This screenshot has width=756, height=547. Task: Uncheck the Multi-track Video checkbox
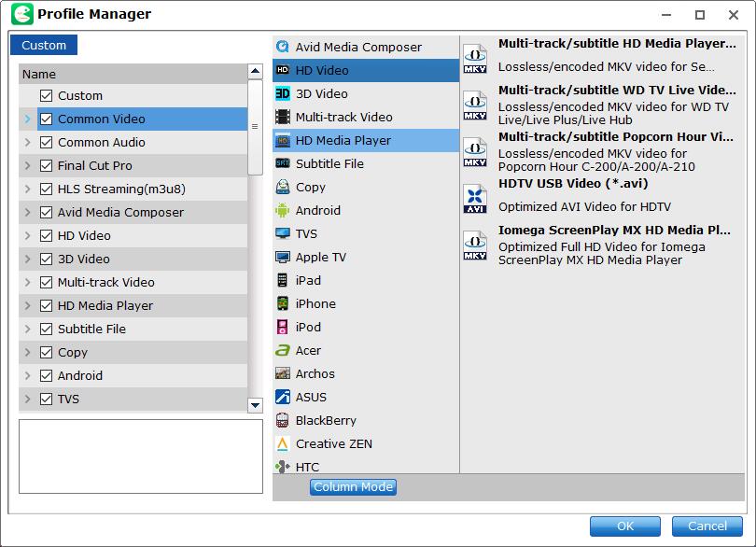tap(47, 282)
